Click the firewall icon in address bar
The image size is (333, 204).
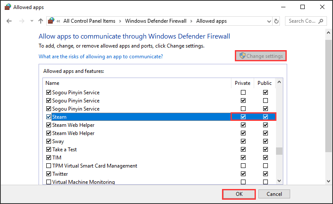[x=51, y=21]
